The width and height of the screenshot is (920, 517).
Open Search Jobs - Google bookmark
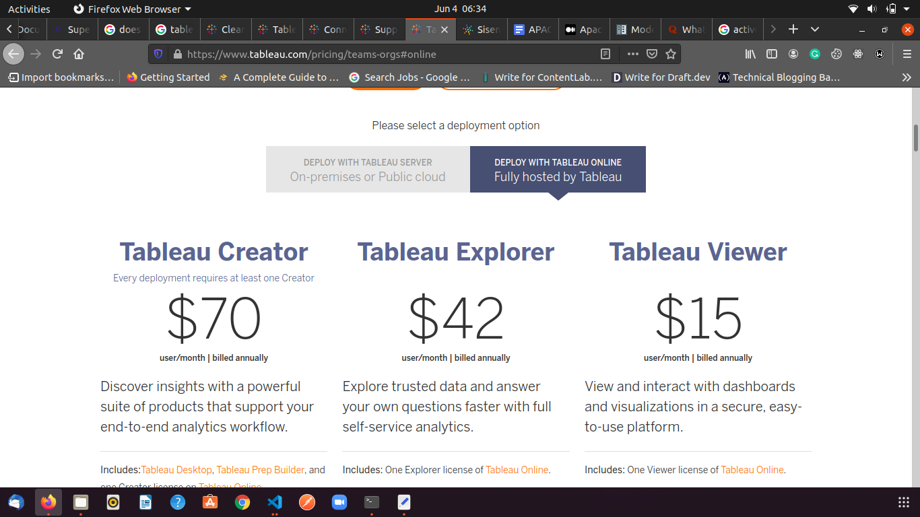pyautogui.click(x=409, y=77)
